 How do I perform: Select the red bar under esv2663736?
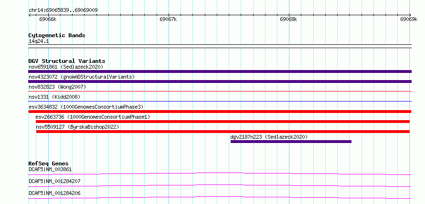(x=223, y=122)
